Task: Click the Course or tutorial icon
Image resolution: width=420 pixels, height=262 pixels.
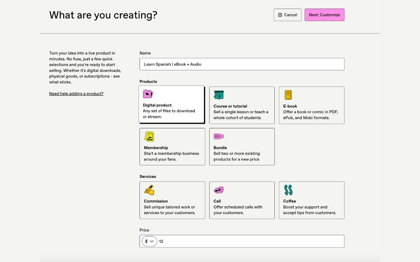Action: [x=219, y=95]
